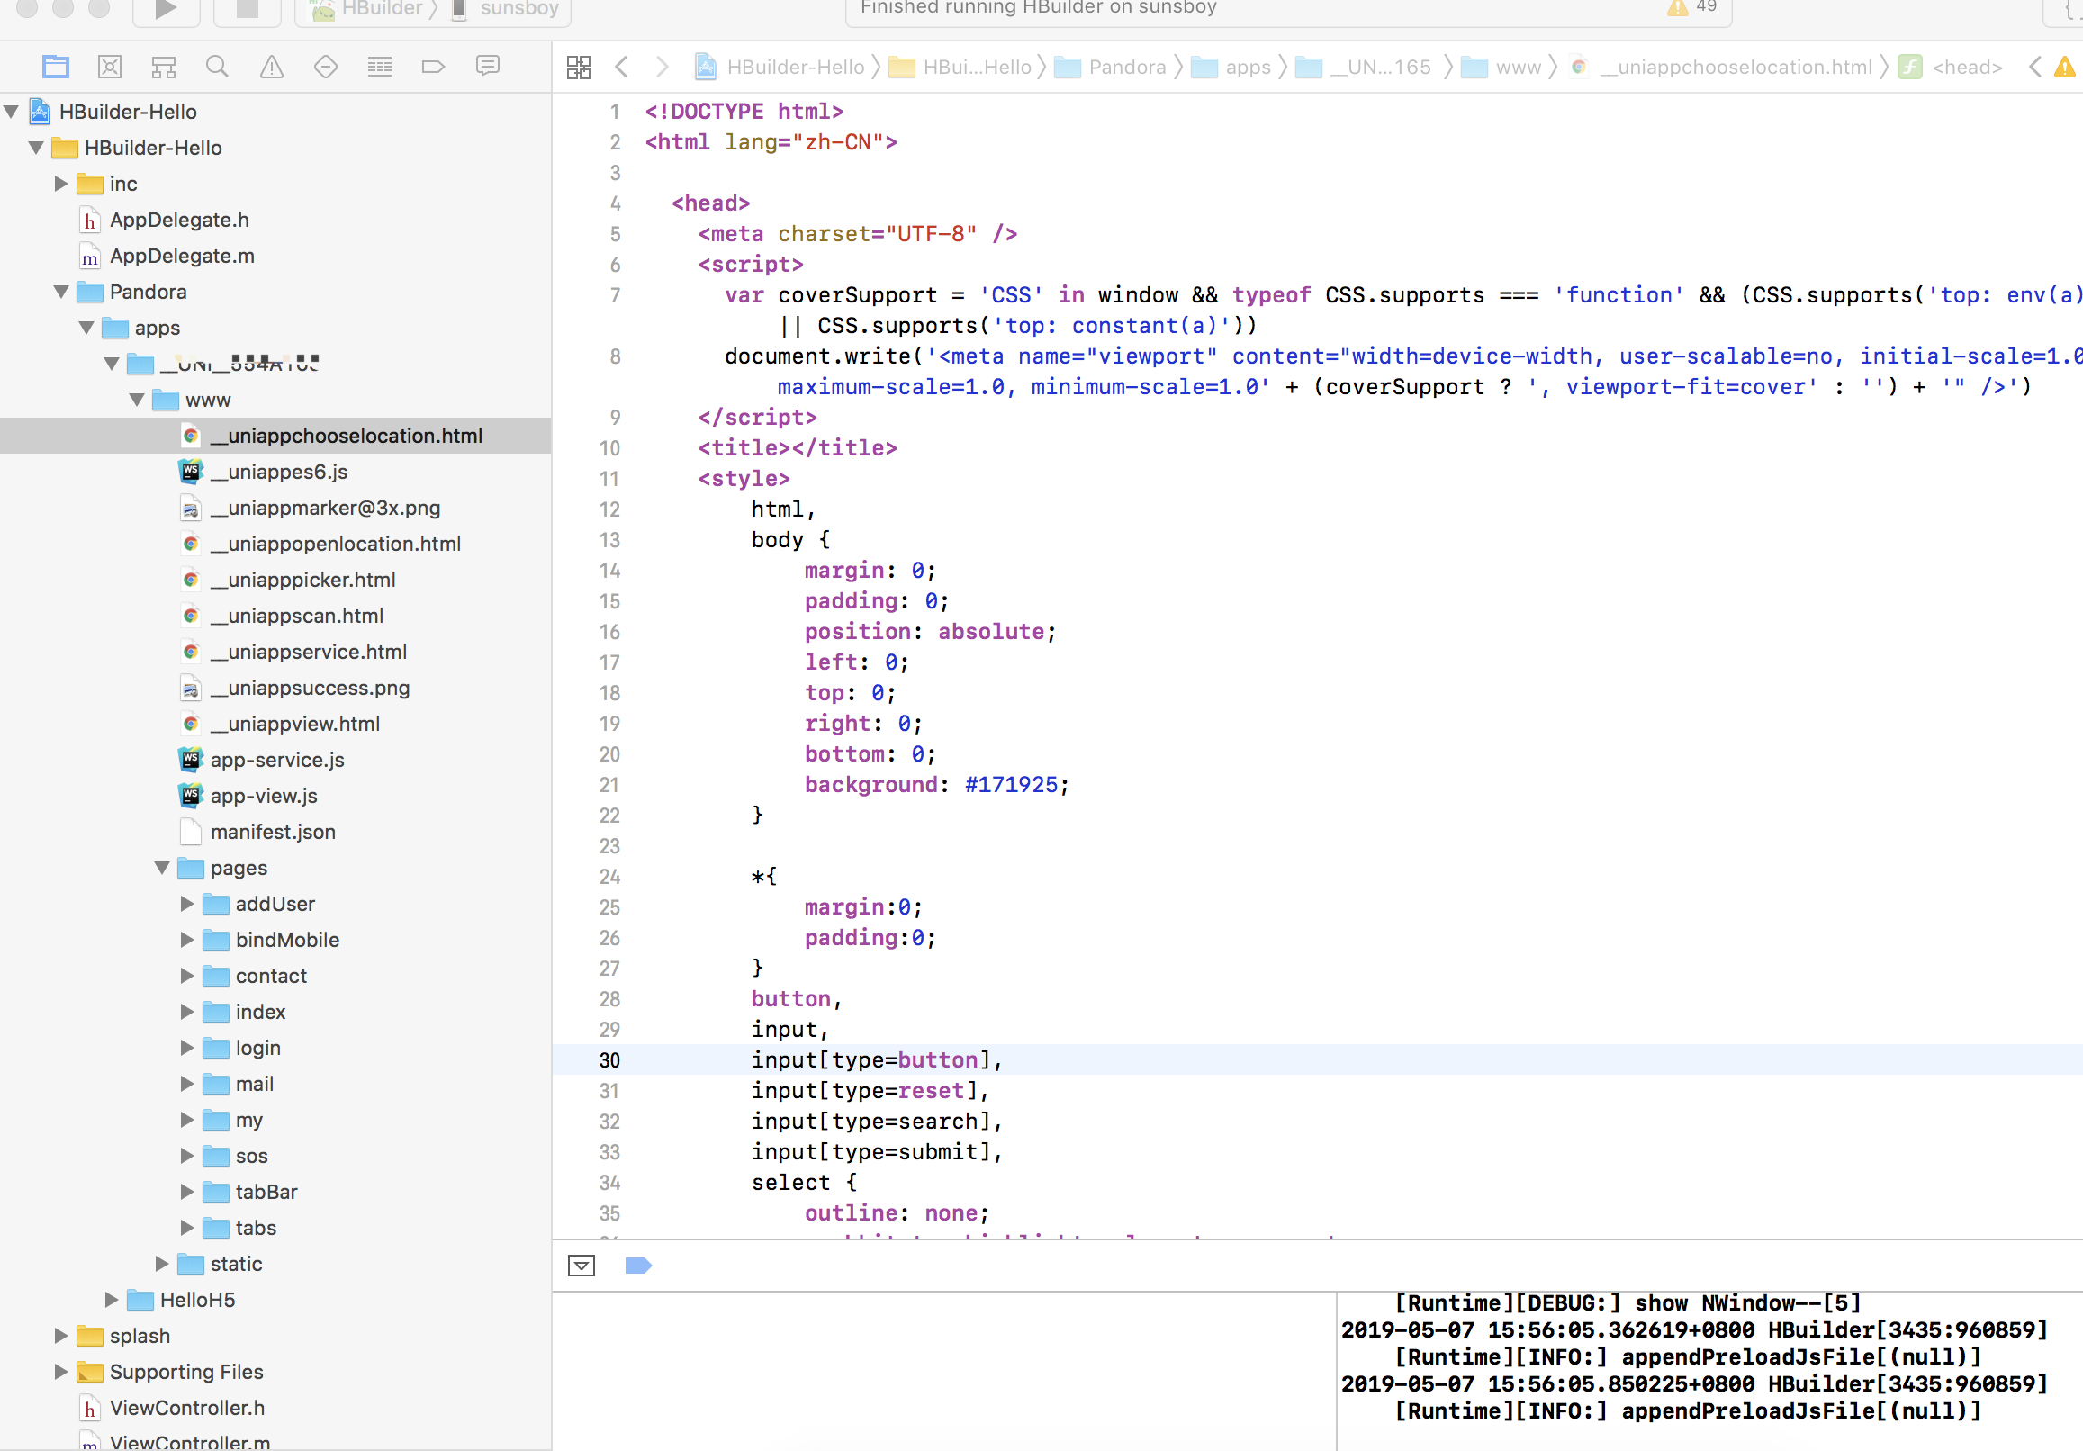Open AppDelegate.m file
The height and width of the screenshot is (1451, 2083).
pyautogui.click(x=182, y=256)
